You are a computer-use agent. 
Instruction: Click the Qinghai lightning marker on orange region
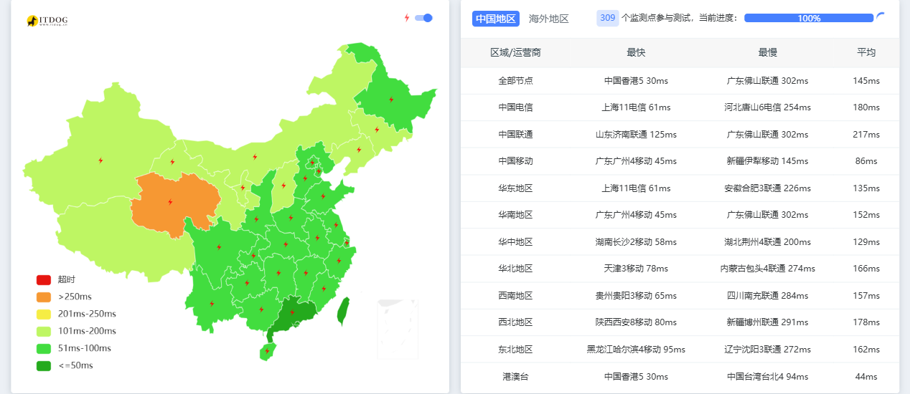tap(170, 202)
